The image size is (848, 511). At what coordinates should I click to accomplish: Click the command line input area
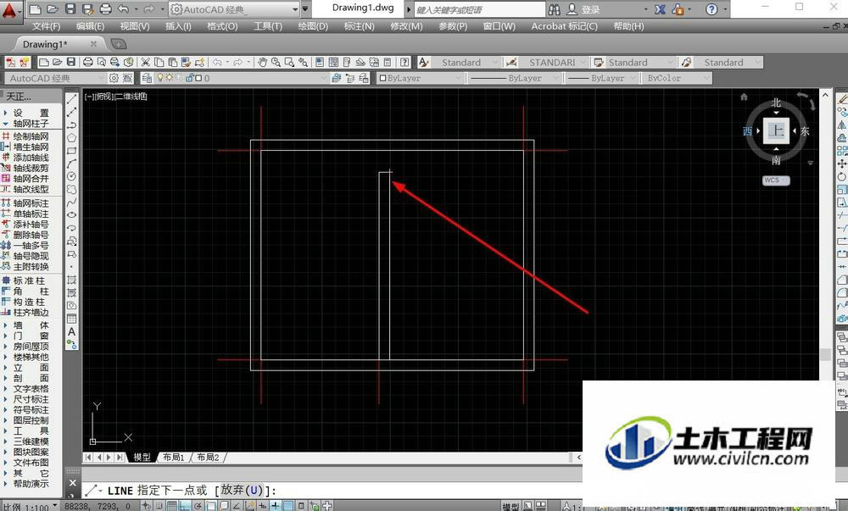click(x=331, y=491)
